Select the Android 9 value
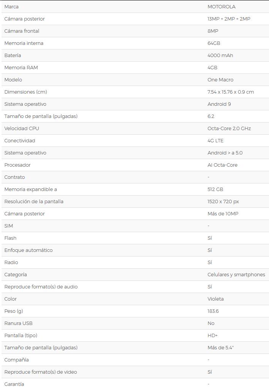This screenshot has width=269, height=387. pyautogui.click(x=219, y=104)
